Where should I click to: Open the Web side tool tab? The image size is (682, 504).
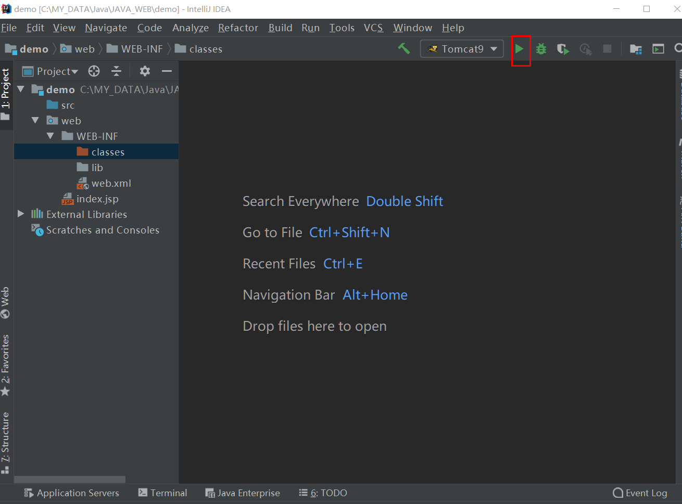click(6, 303)
